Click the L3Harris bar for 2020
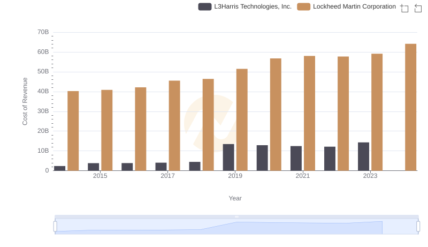 [x=262, y=158]
